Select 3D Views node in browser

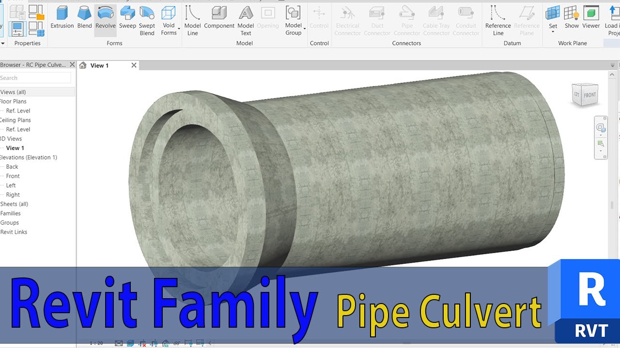pyautogui.click(x=12, y=139)
